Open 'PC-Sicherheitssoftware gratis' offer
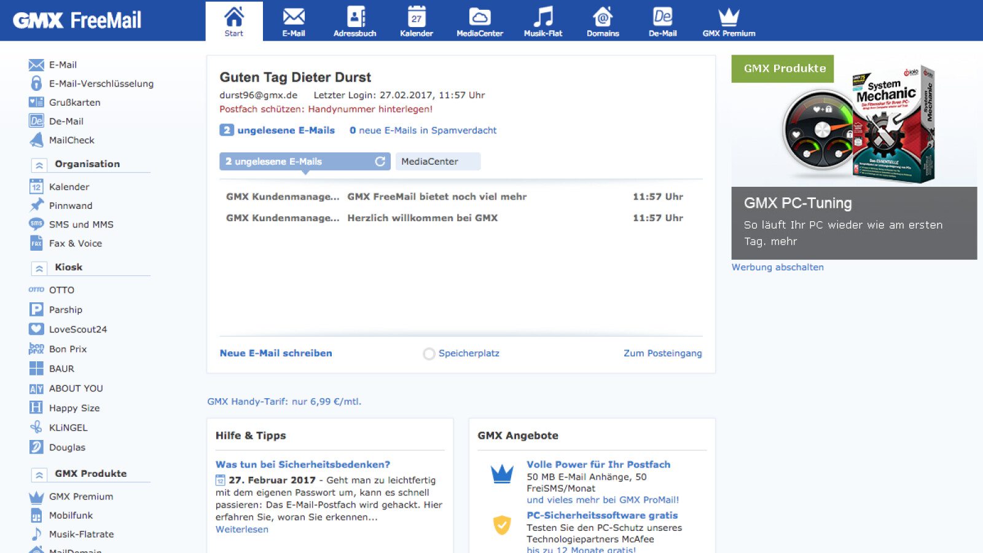Screen dimensions: 983x553 pos(602,516)
